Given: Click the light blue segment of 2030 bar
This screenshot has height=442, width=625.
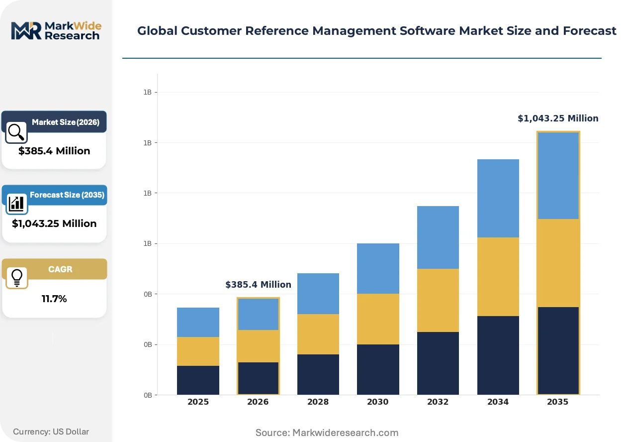Looking at the screenshot, I should click(378, 268).
